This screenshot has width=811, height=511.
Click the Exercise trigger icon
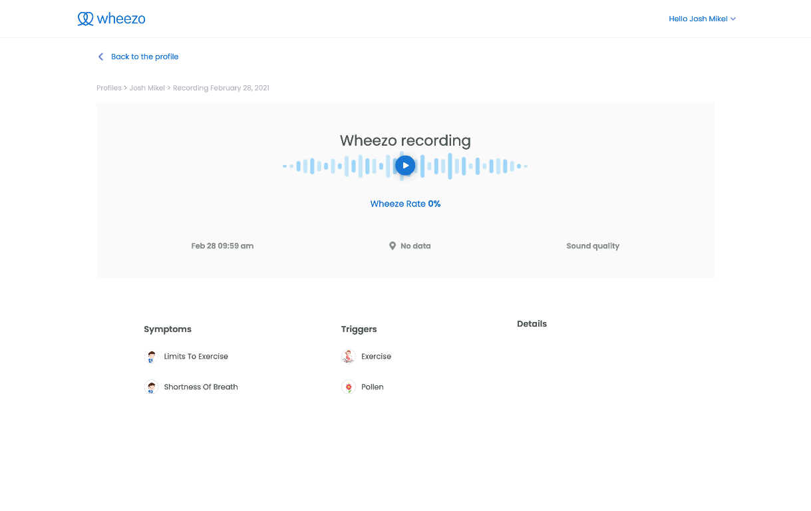coord(349,357)
